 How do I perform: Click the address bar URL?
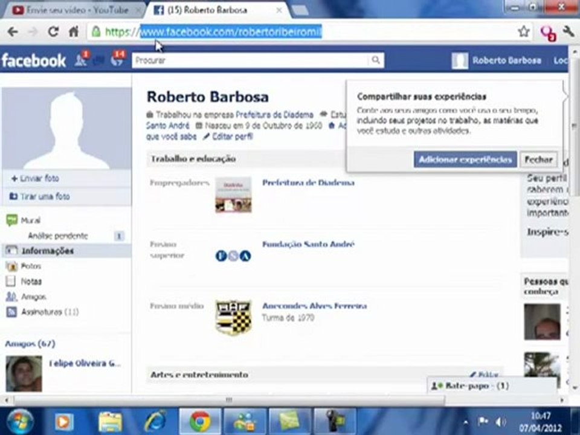tap(231, 32)
